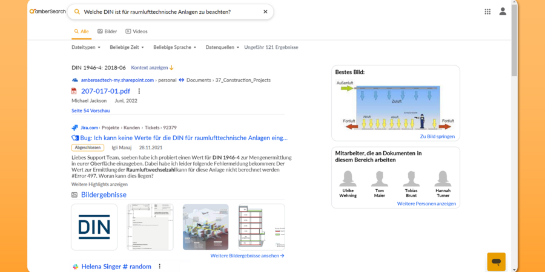Click the Jira logo icon
545x272 pixels.
click(74, 128)
